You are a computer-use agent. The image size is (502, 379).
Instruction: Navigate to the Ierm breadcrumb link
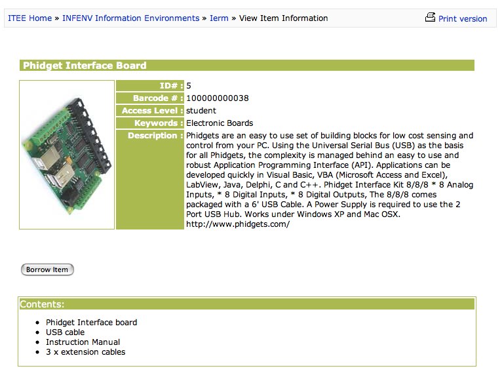(219, 18)
